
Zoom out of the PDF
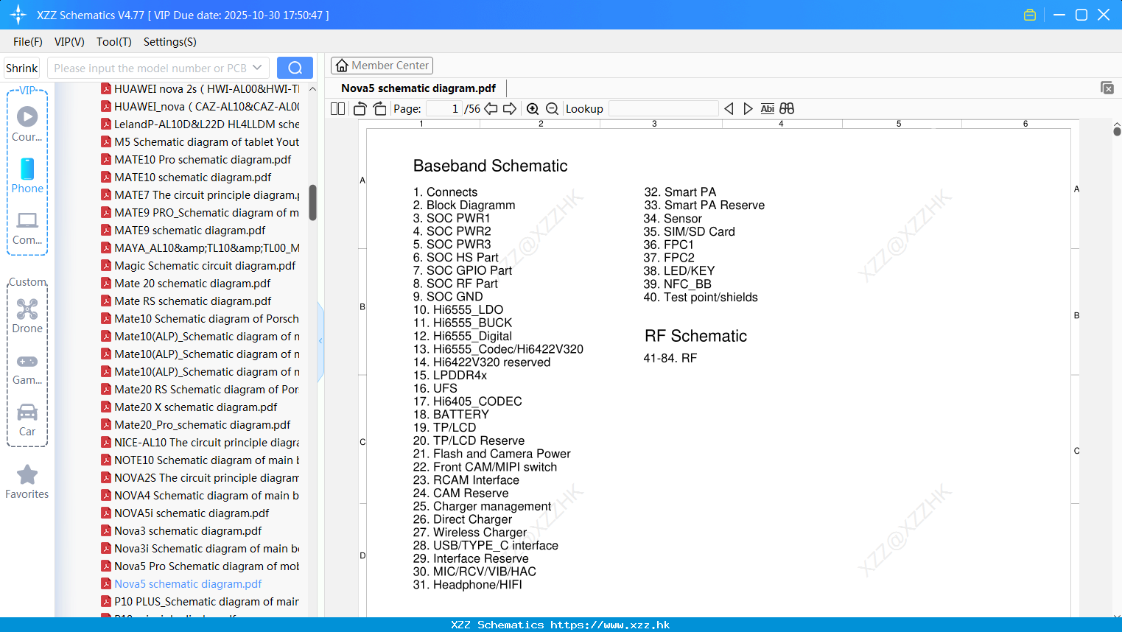click(552, 109)
